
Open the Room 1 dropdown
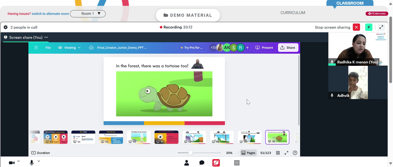(x=88, y=14)
